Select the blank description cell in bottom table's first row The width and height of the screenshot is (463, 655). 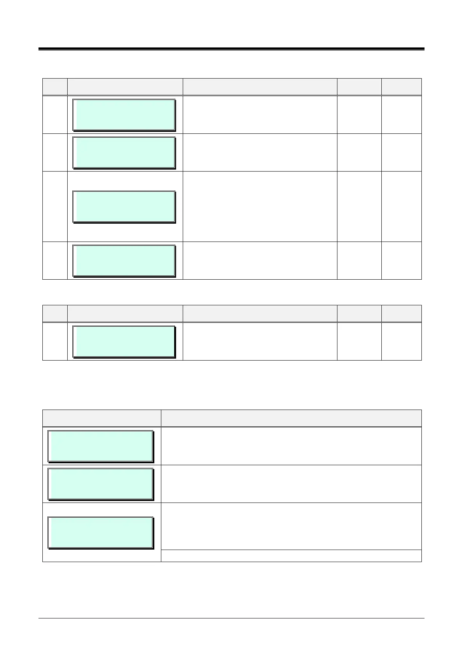[291, 446]
